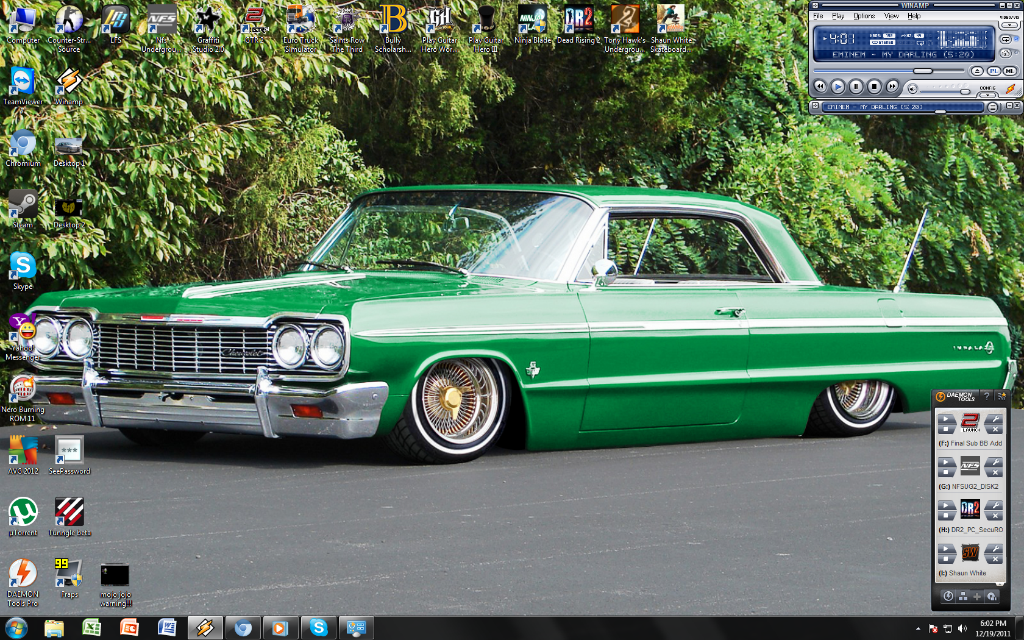Mute Winamp with the speaker button
The height and width of the screenshot is (640, 1024).
[x=912, y=89]
